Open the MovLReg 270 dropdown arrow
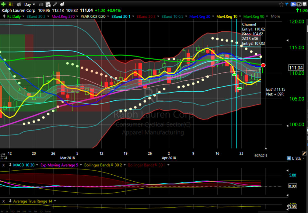Viewport: 308px width, 213px height. (77, 16)
